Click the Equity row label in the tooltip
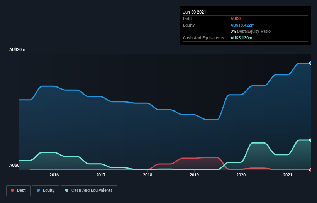 [189, 25]
